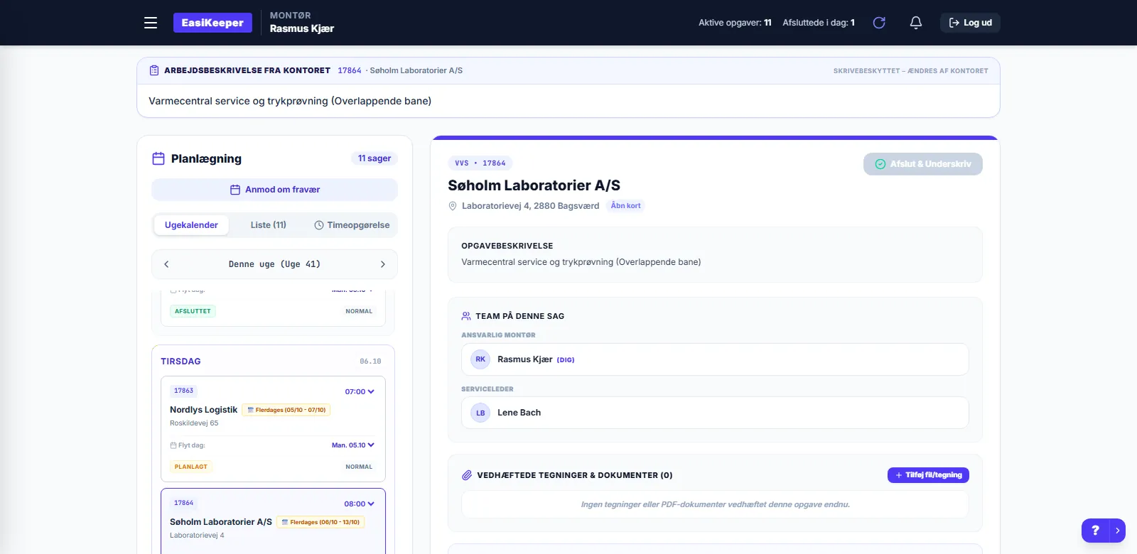Viewport: 1137px width, 554px height.
Task: Click the team icon at Team på denne sag
Action: (x=466, y=316)
